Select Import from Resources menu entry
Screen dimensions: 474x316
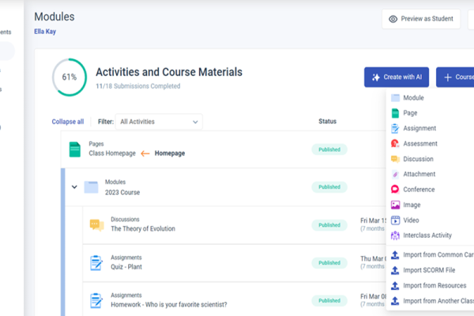coord(434,285)
